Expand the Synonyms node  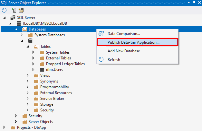pyautogui.click(x=27, y=81)
